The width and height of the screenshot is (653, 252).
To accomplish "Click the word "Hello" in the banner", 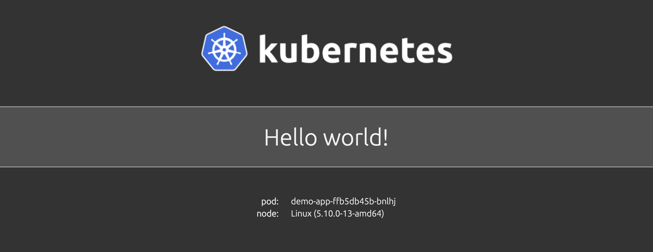I will [290, 137].
